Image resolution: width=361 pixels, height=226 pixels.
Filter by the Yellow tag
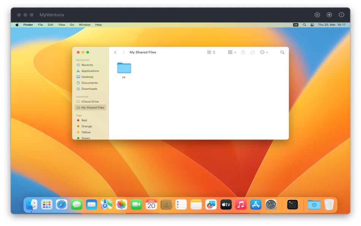(x=90, y=132)
